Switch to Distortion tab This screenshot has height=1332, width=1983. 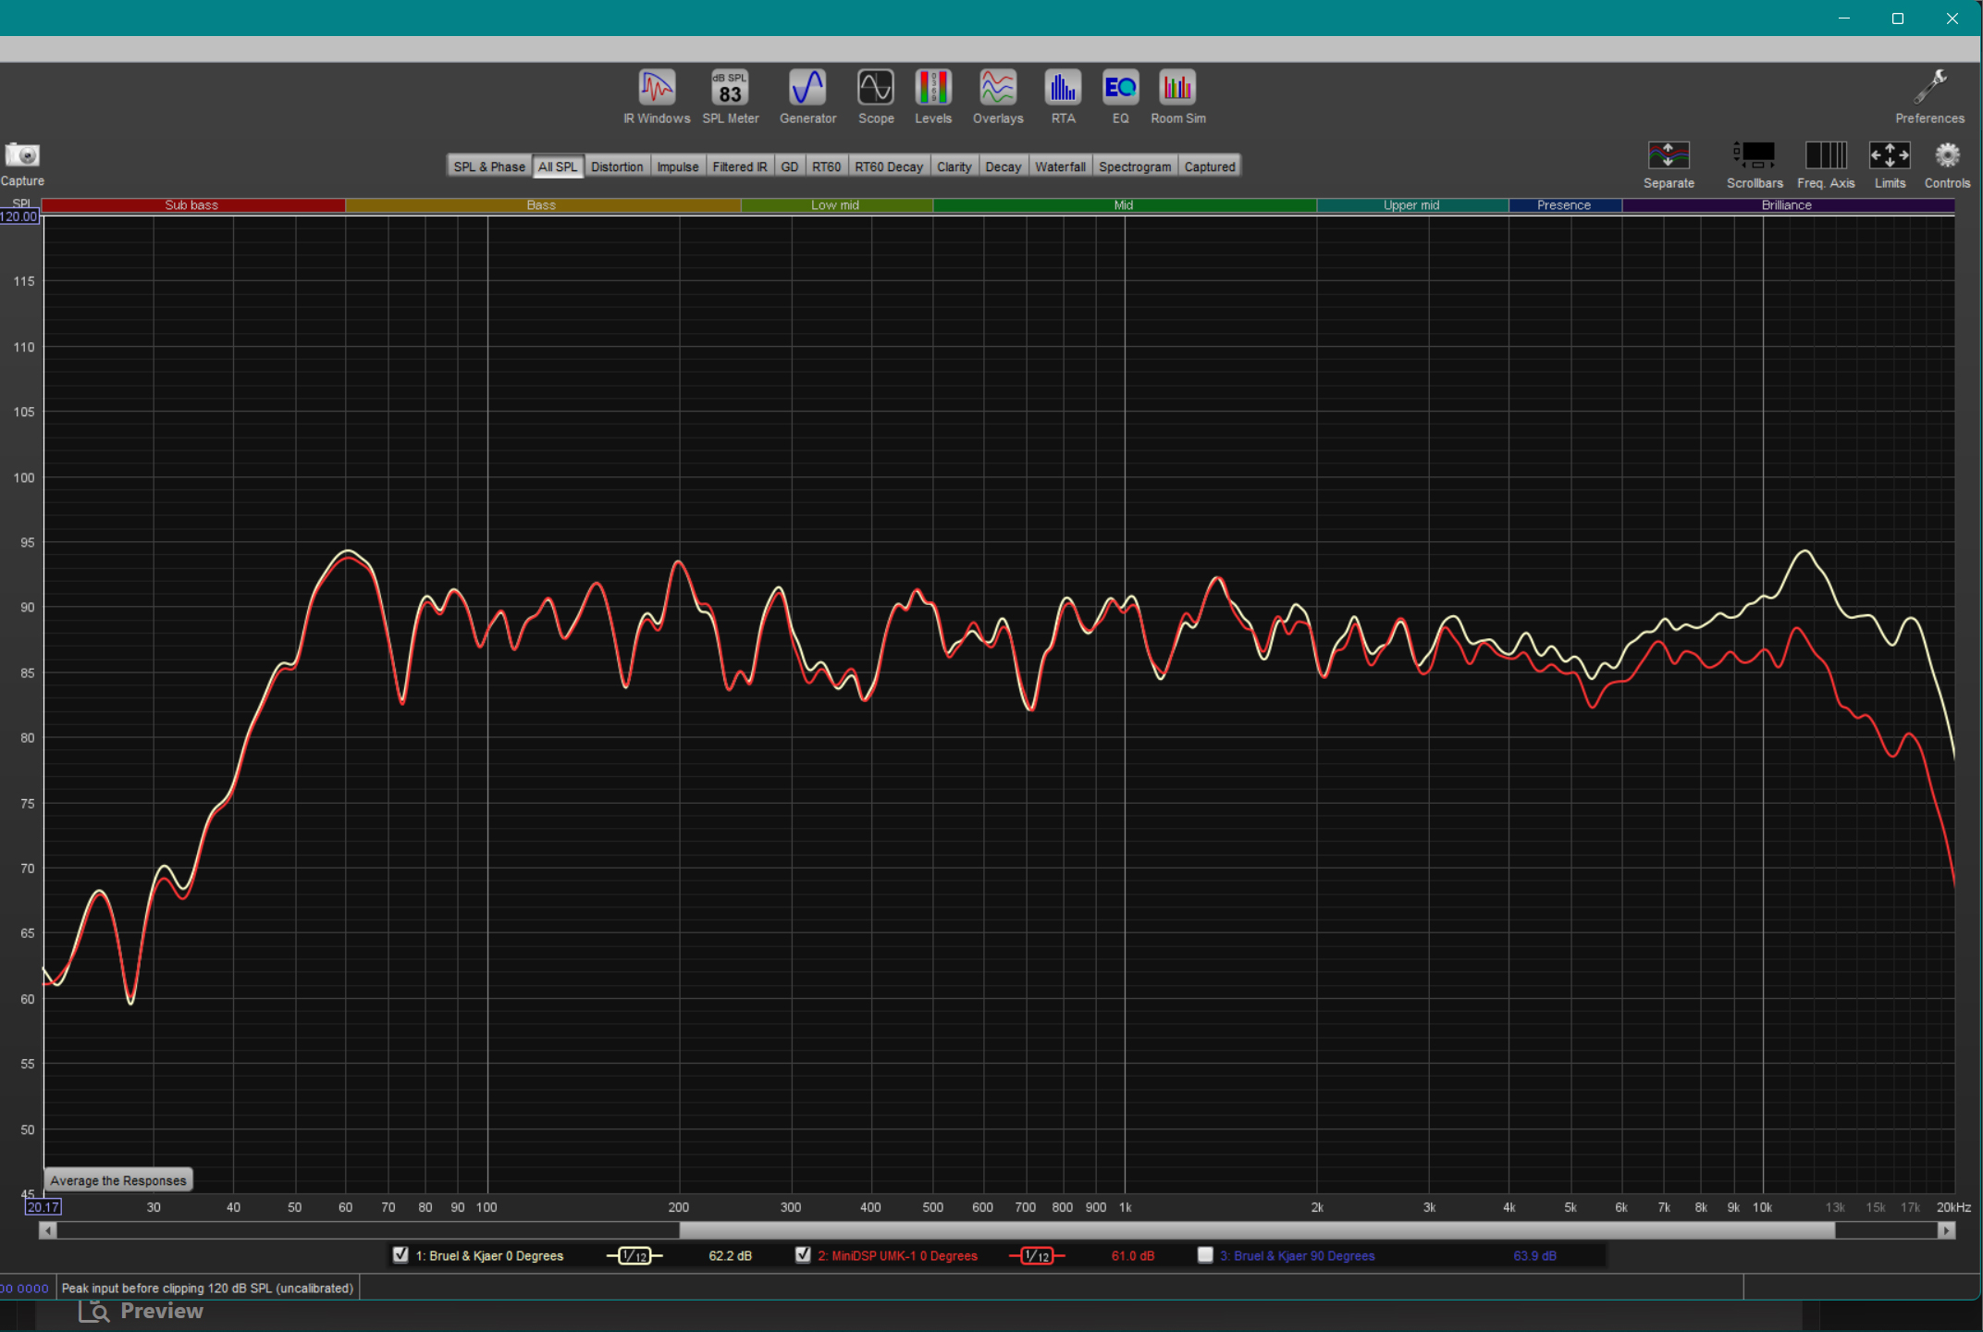tap(617, 166)
